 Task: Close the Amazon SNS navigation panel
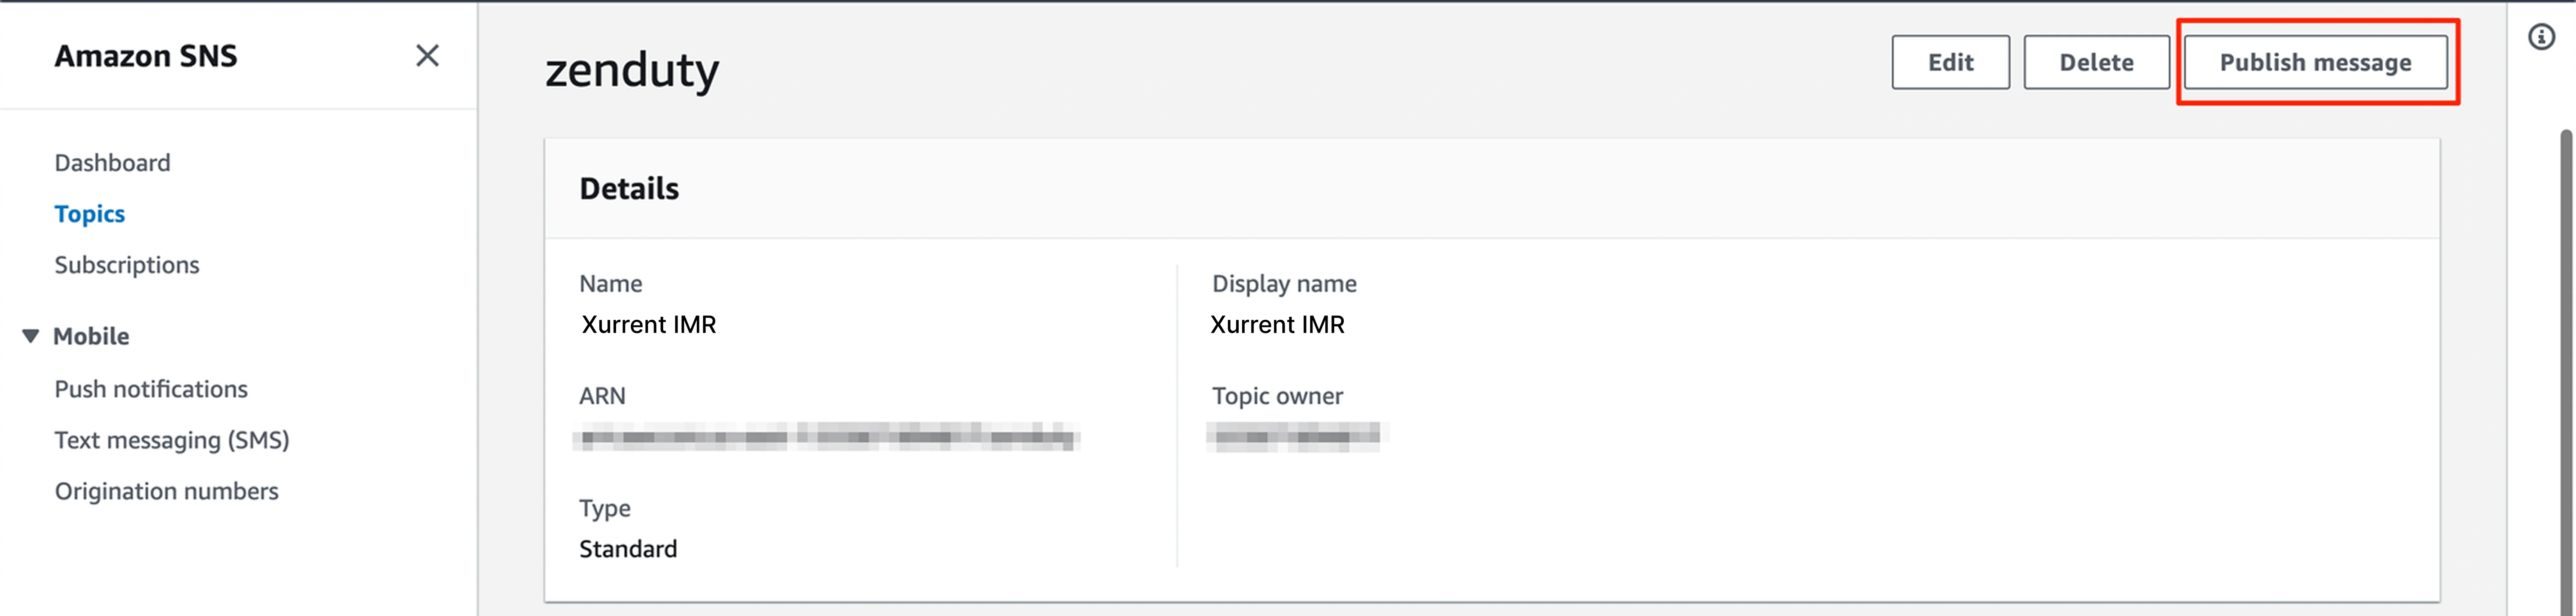coord(427,56)
